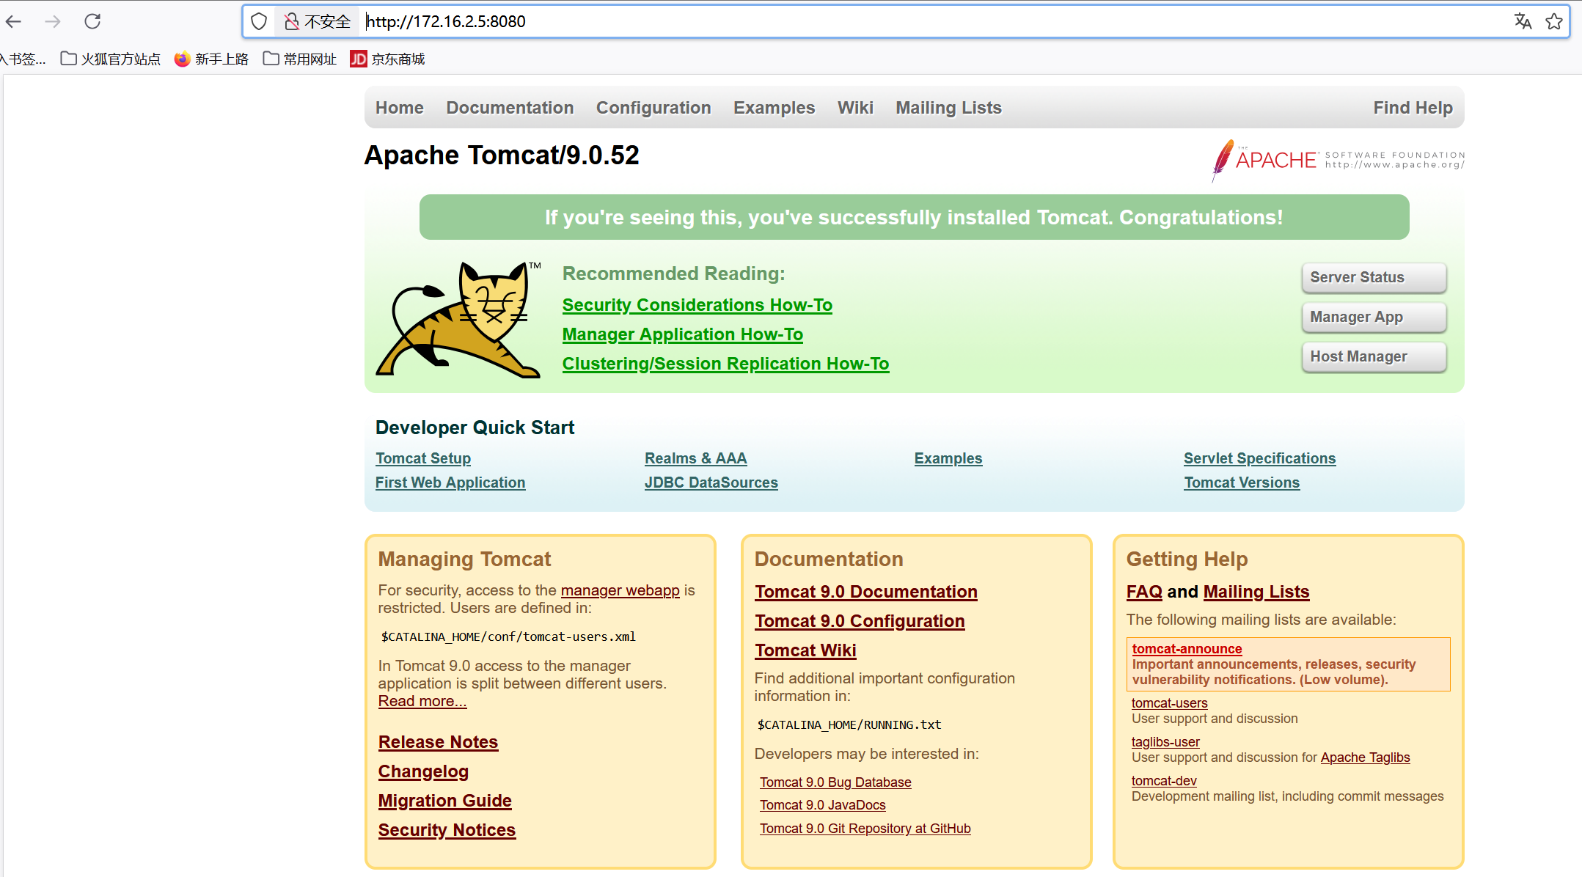The height and width of the screenshot is (877, 1582).
Task: Open the JDBC DataSources link
Action: [711, 482]
